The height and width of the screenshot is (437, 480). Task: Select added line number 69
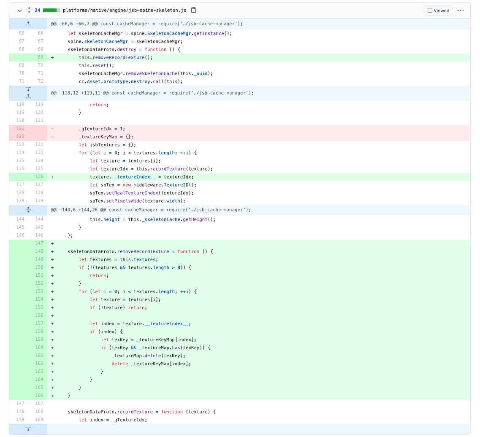point(41,57)
